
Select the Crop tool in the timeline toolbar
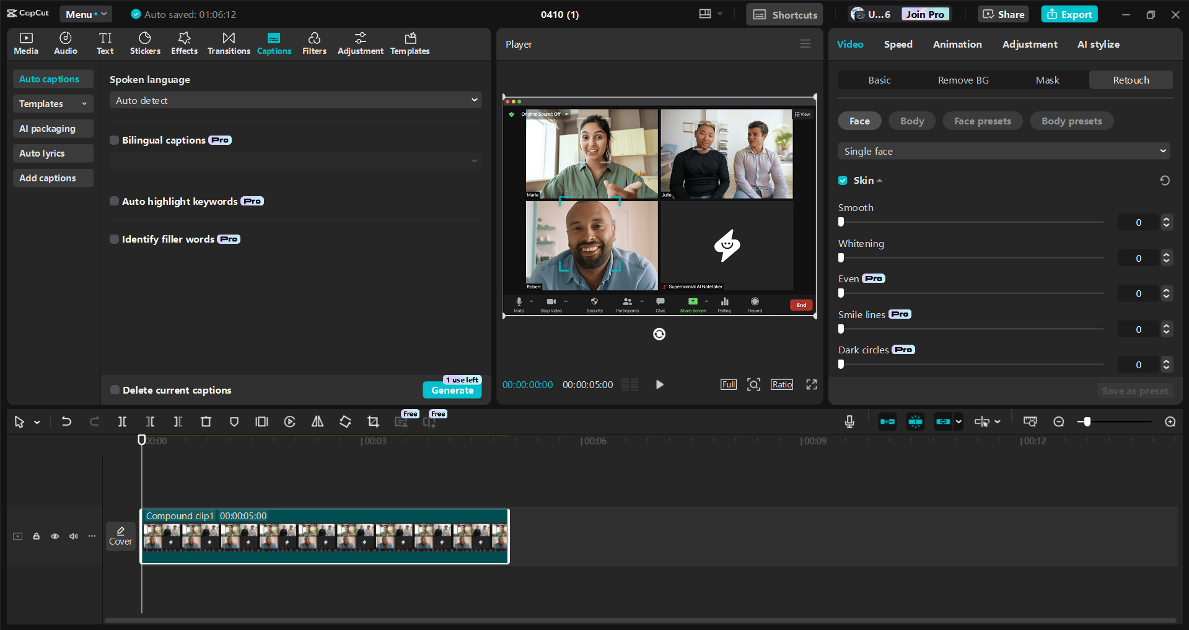coord(373,421)
